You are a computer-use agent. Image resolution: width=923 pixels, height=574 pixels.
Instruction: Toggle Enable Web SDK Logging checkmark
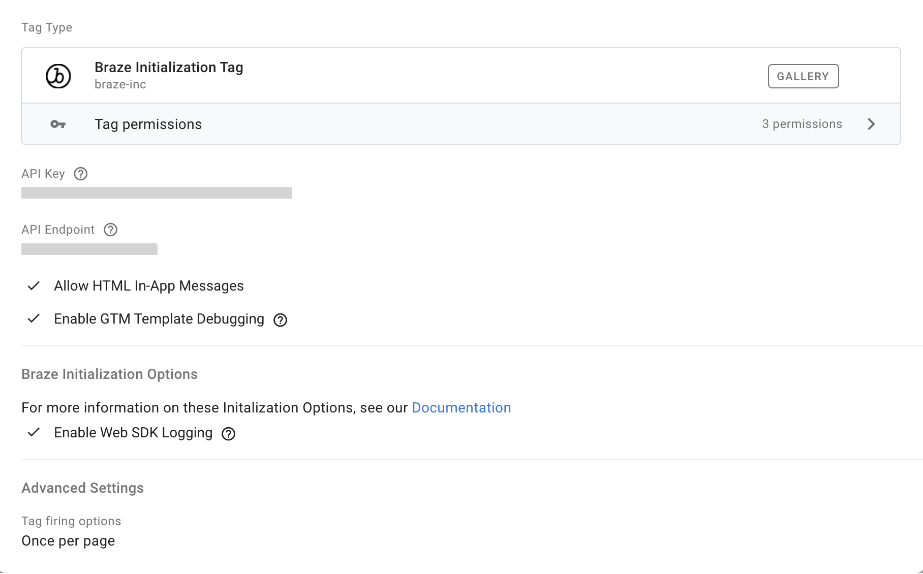point(34,432)
